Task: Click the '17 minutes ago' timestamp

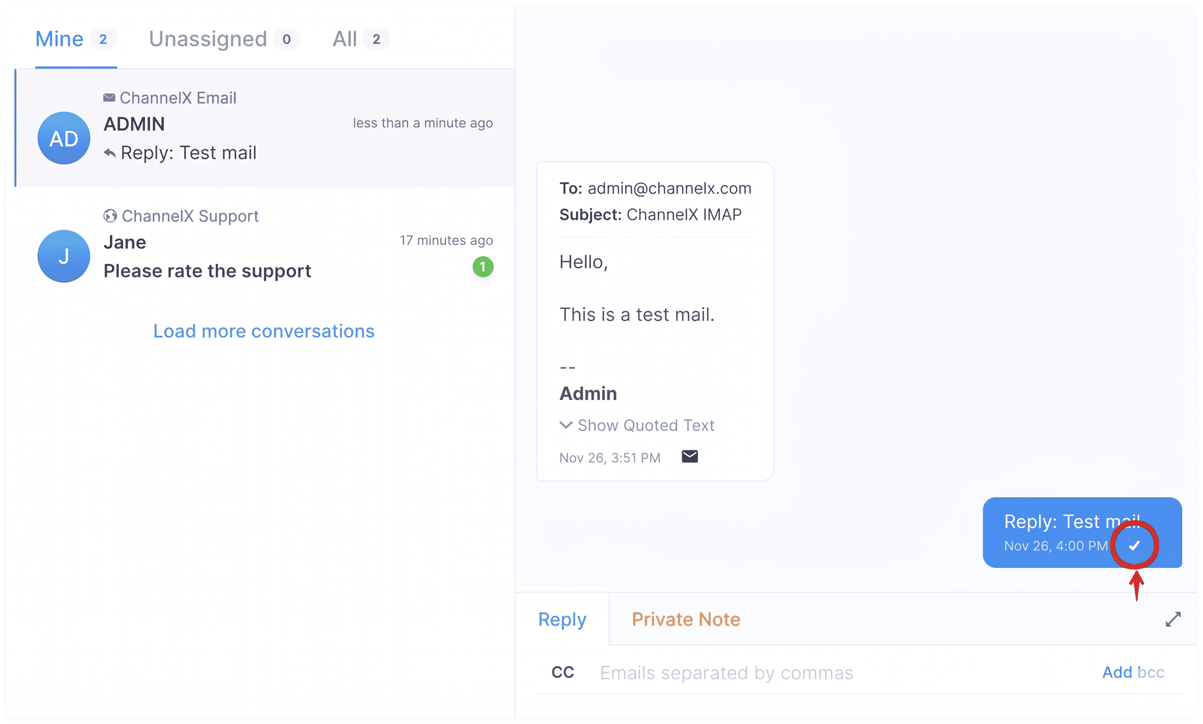Action: [446, 241]
